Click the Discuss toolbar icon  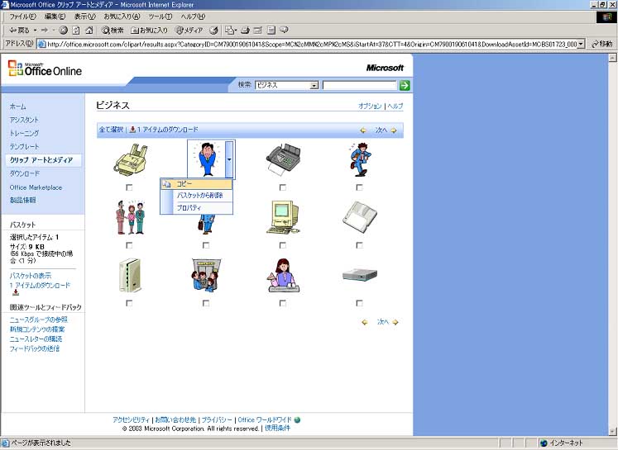coord(271,30)
